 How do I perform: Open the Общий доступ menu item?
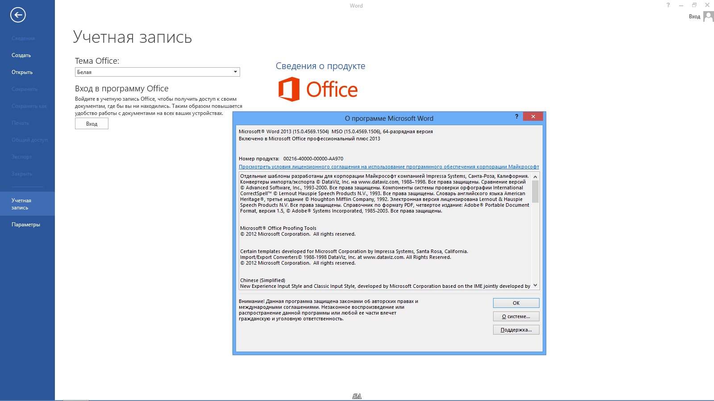(29, 140)
